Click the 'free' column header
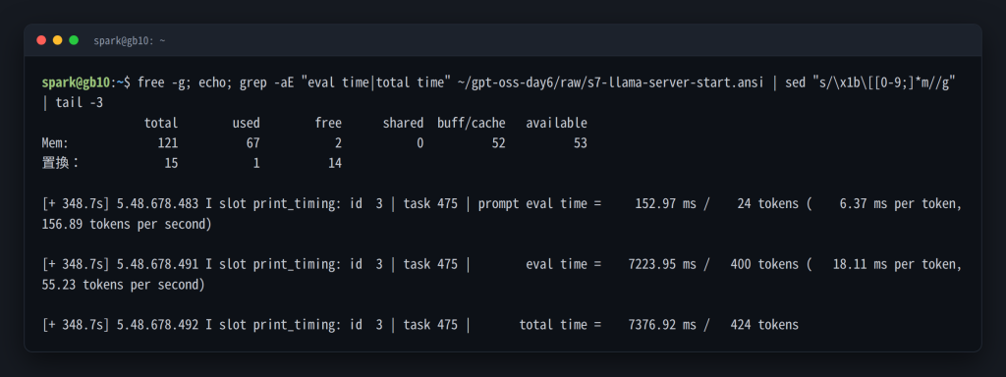 click(328, 123)
